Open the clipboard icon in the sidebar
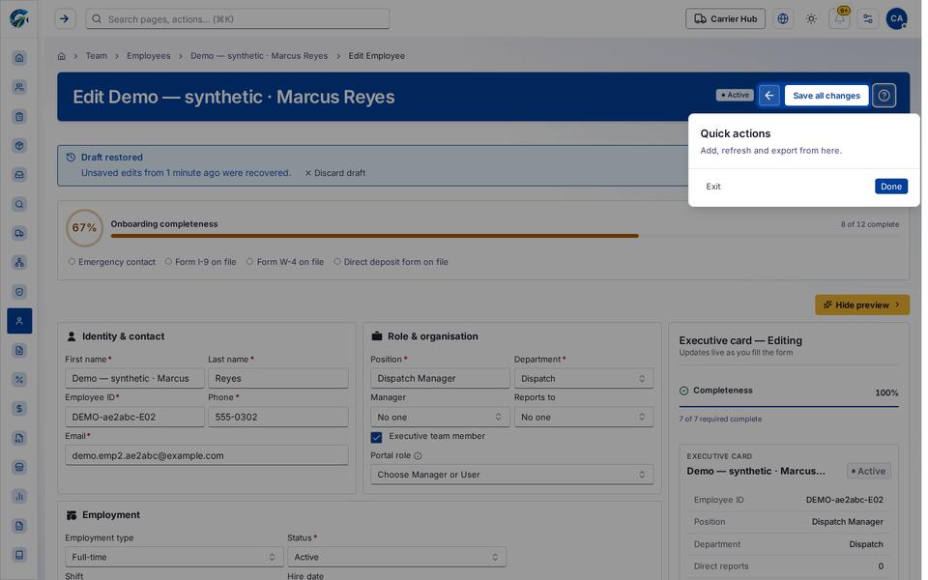This screenshot has height=580, width=928. [x=19, y=117]
